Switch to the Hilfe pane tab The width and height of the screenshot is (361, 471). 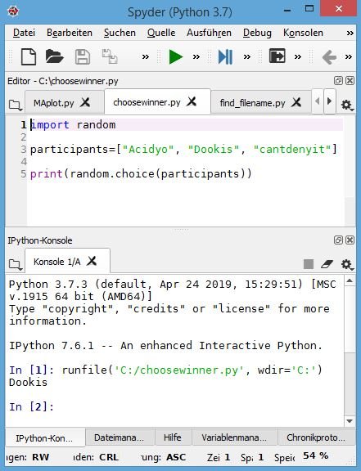173,437
